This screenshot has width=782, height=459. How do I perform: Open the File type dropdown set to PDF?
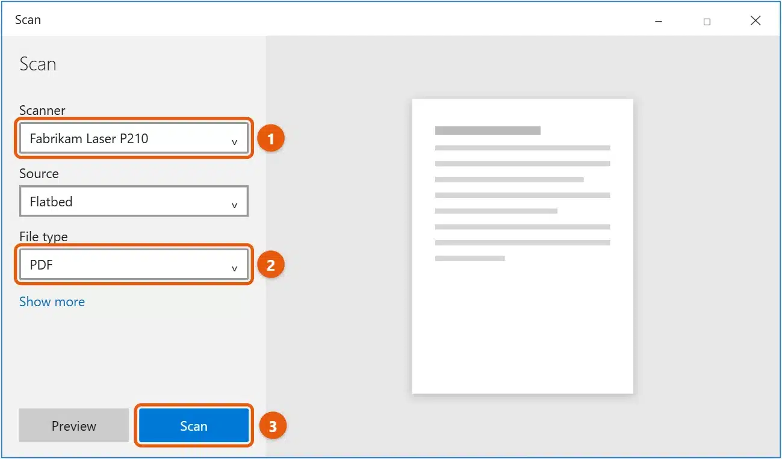[134, 265]
